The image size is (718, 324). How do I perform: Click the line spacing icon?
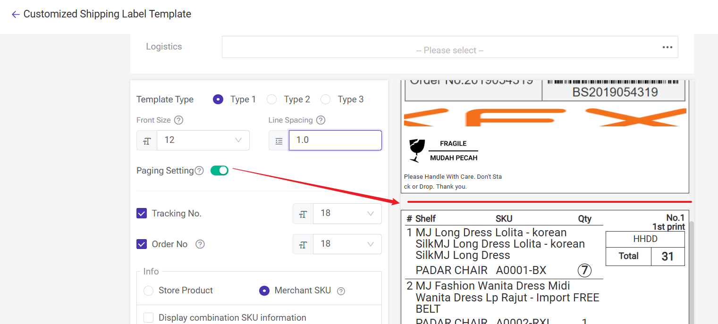tap(279, 141)
